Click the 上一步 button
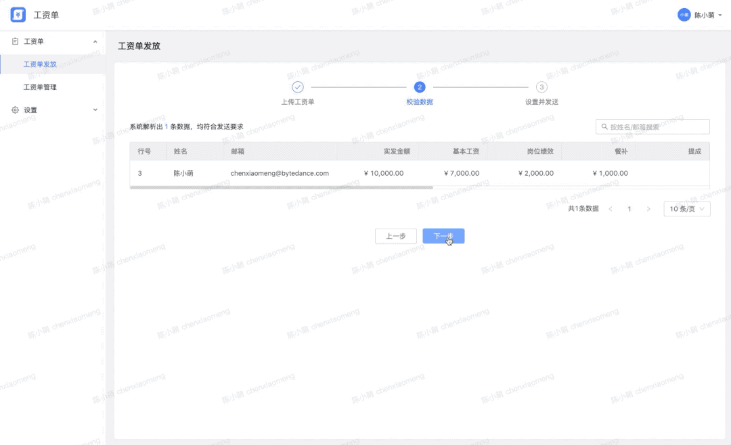The height and width of the screenshot is (445, 731). coord(396,236)
